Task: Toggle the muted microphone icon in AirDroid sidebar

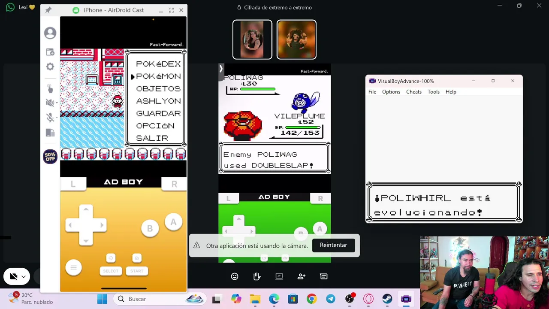Action: 50,118
